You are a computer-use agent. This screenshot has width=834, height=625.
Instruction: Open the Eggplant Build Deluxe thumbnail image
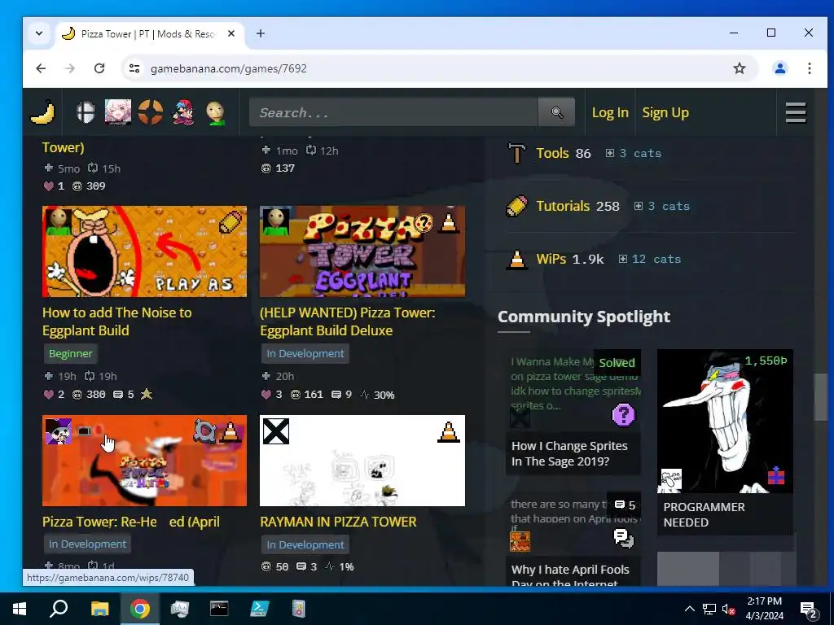tap(362, 251)
